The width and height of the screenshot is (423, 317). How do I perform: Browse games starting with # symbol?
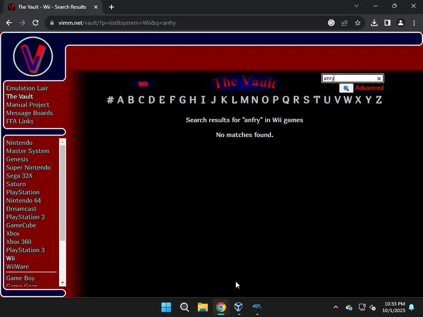tap(110, 100)
